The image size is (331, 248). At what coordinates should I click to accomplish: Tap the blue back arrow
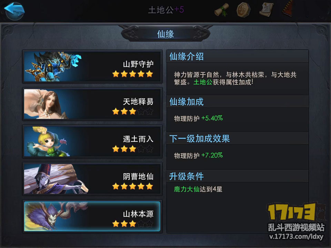pyautogui.click(x=14, y=11)
